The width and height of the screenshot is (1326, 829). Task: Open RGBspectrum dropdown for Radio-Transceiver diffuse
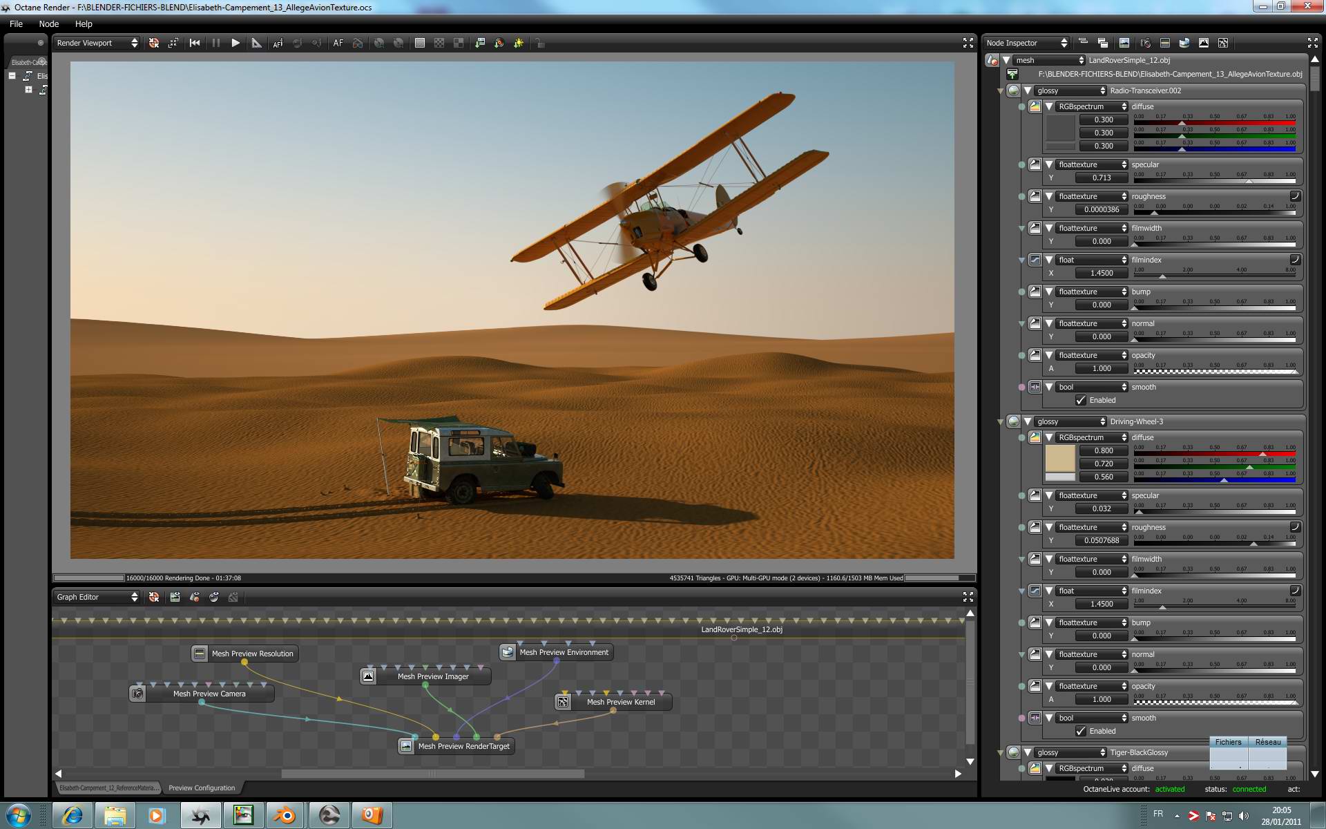pos(1092,106)
